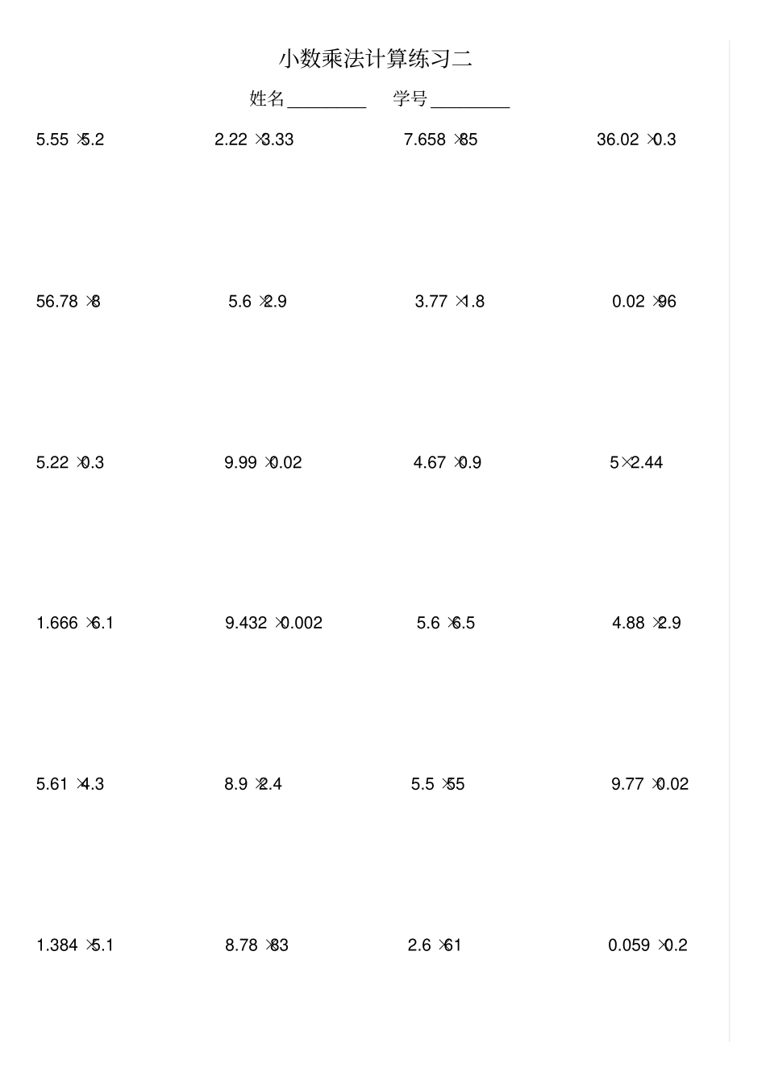
Task: Select the problem 9.99 × 0.02
Action: 263,462
